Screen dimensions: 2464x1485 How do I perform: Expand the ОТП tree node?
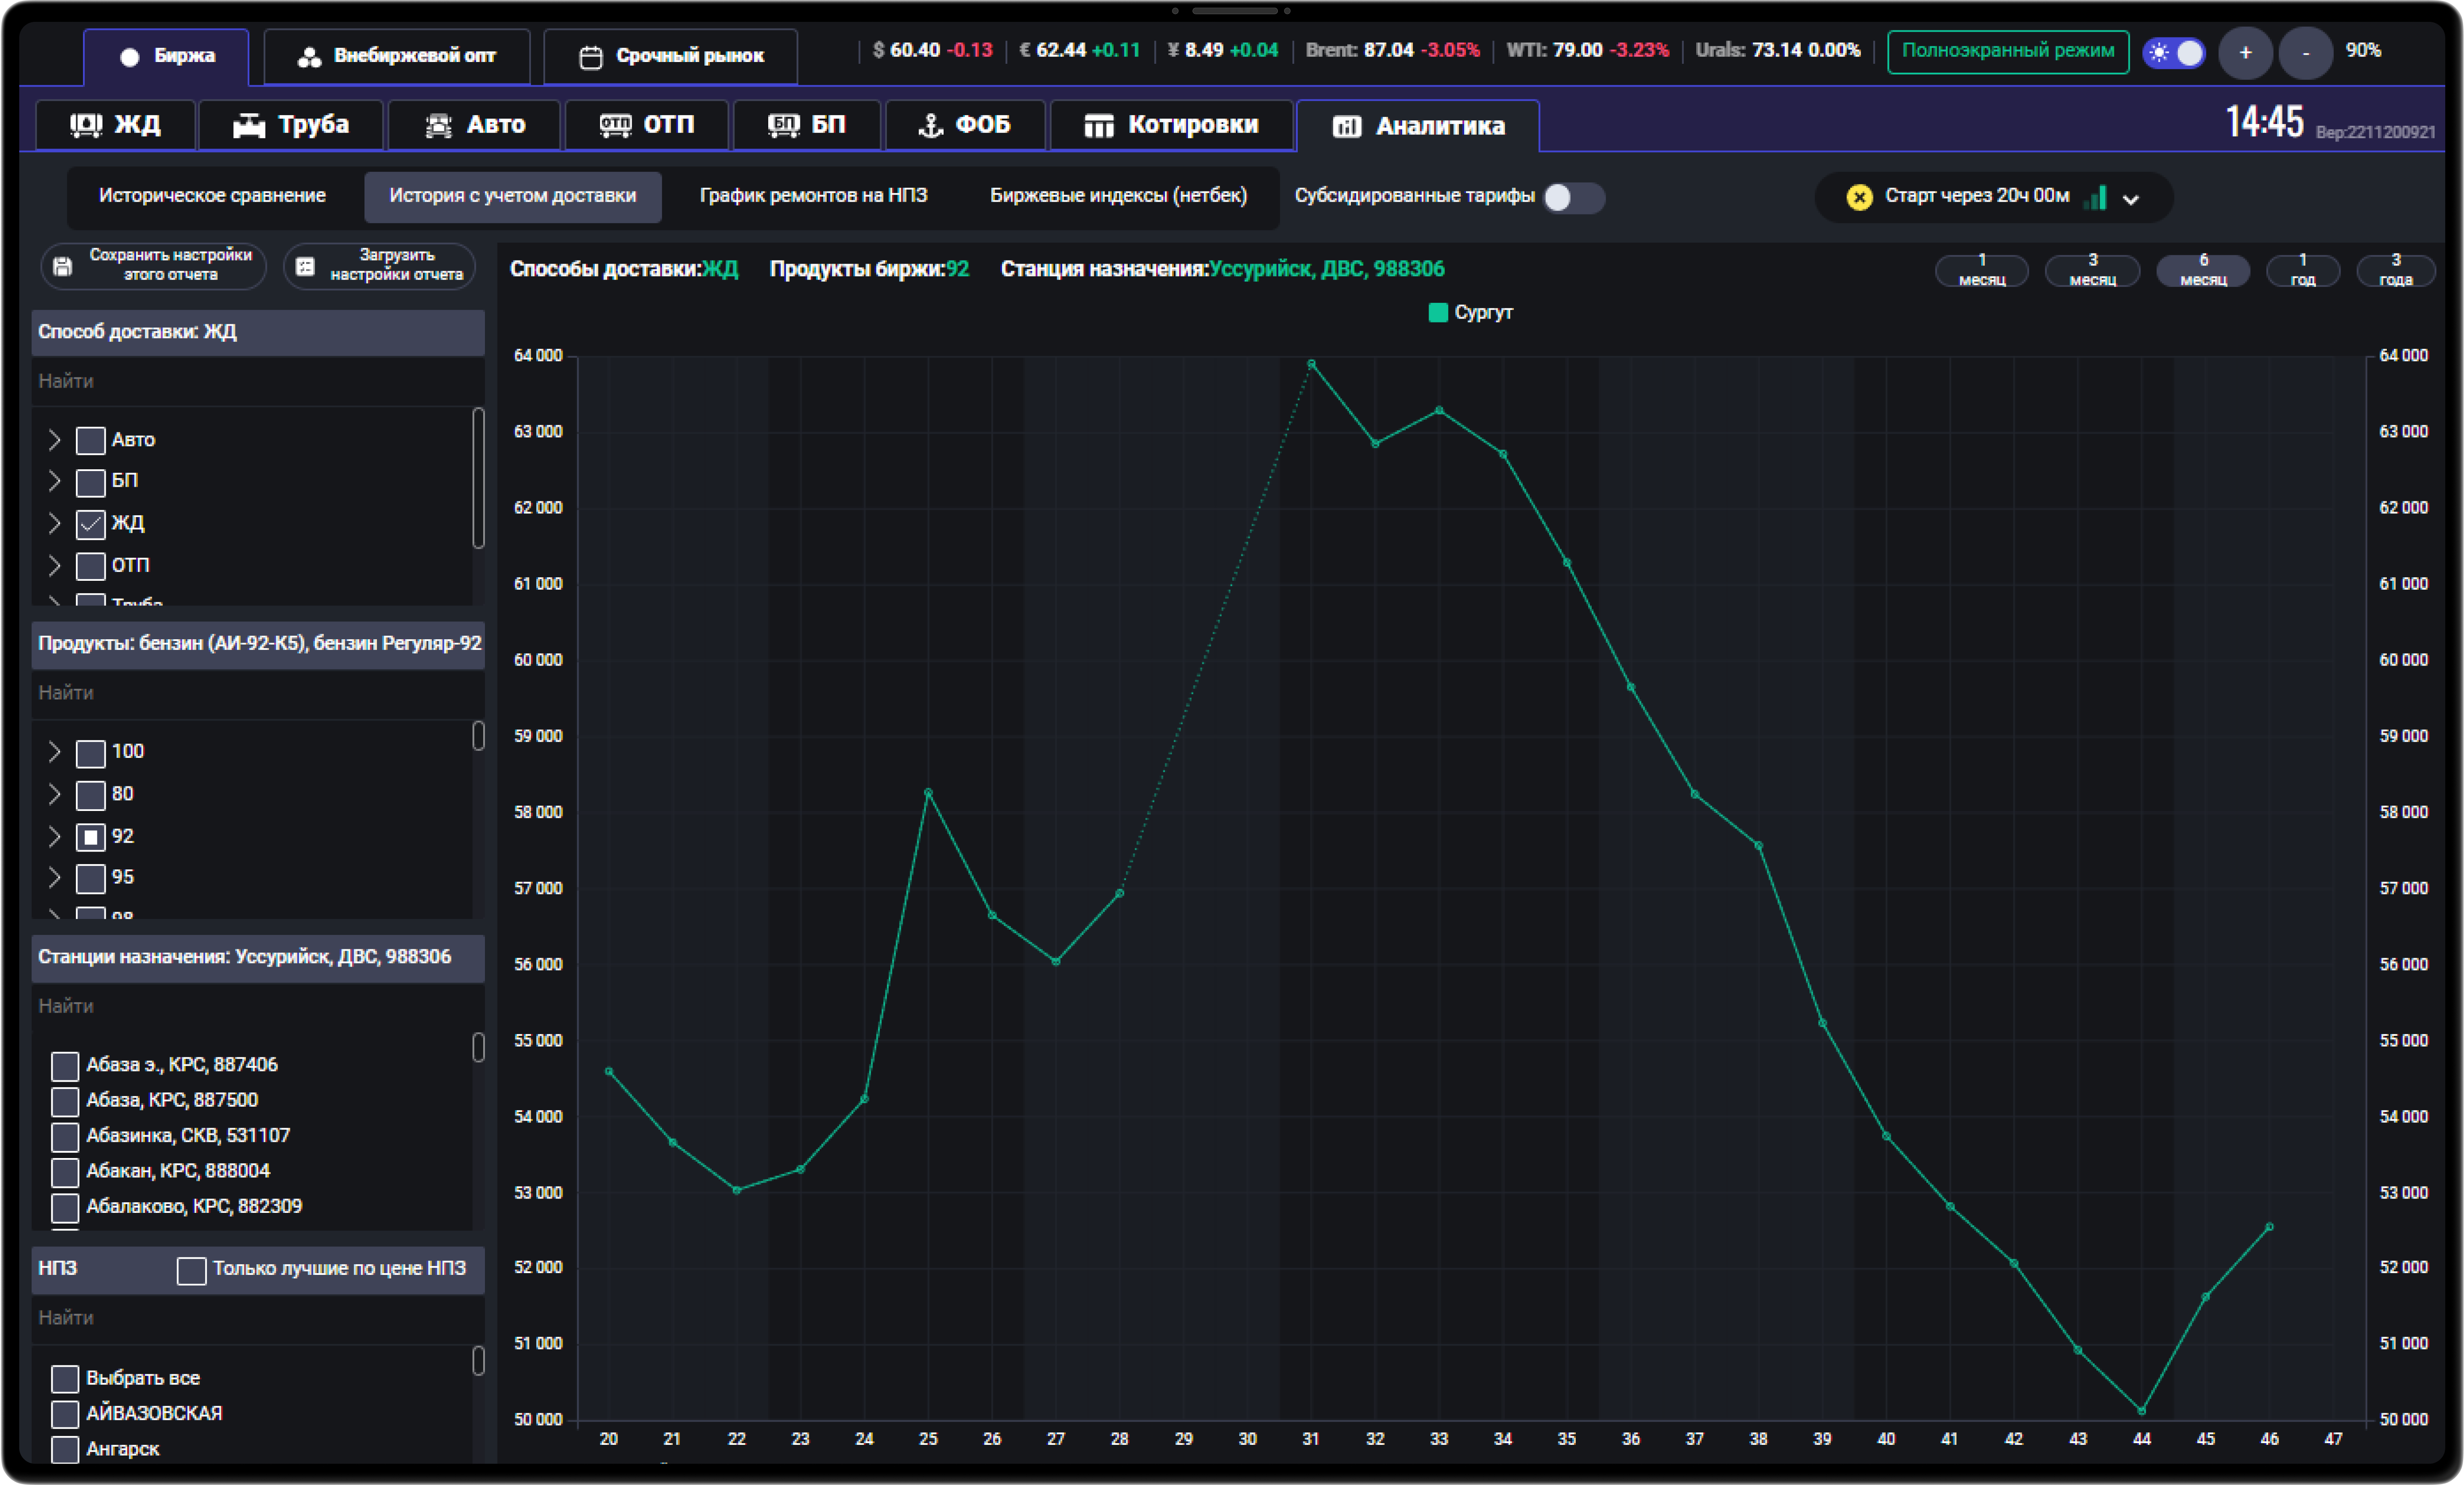coord(54,565)
